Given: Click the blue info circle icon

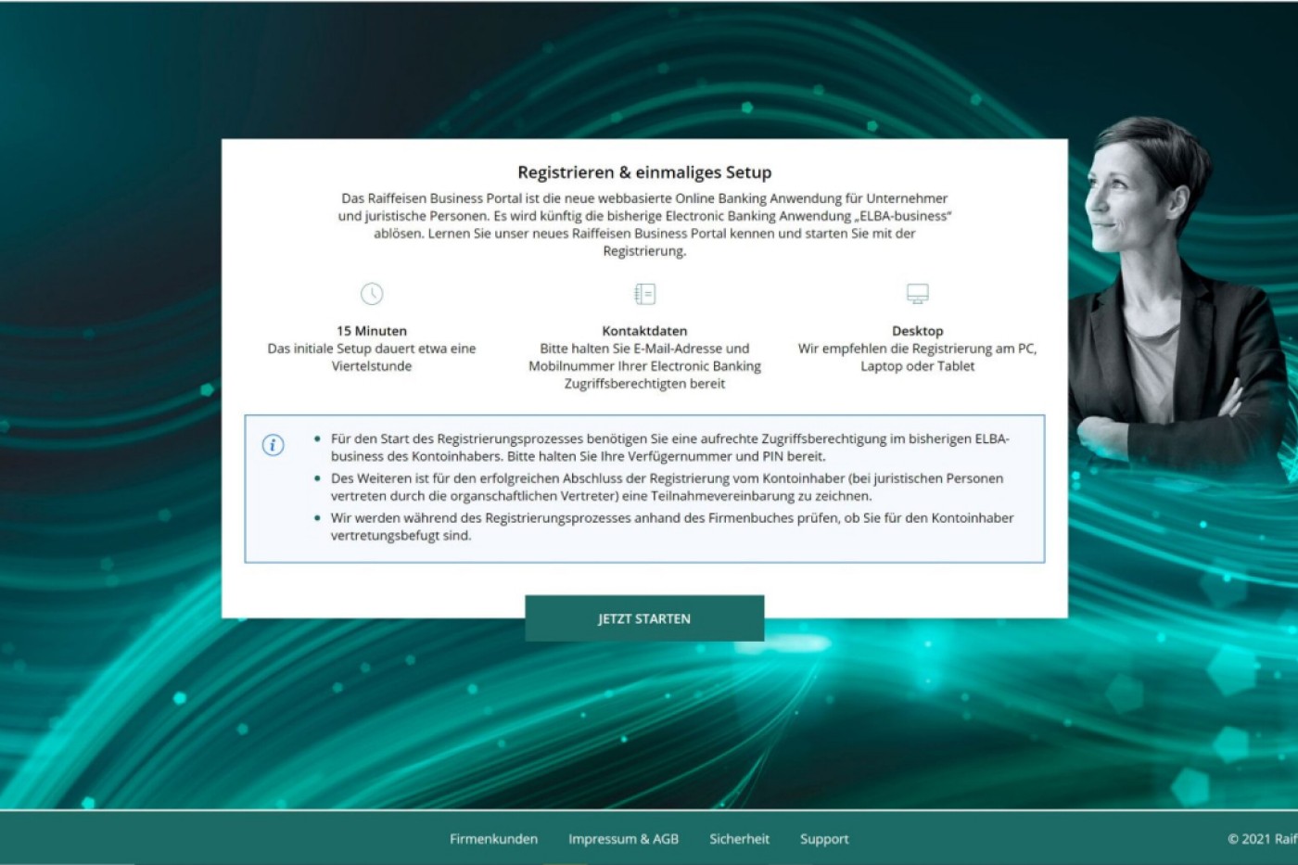Looking at the screenshot, I should (273, 445).
